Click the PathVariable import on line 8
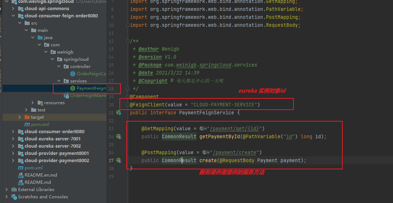Screen dimensions: 393x203 (x=283, y=9)
